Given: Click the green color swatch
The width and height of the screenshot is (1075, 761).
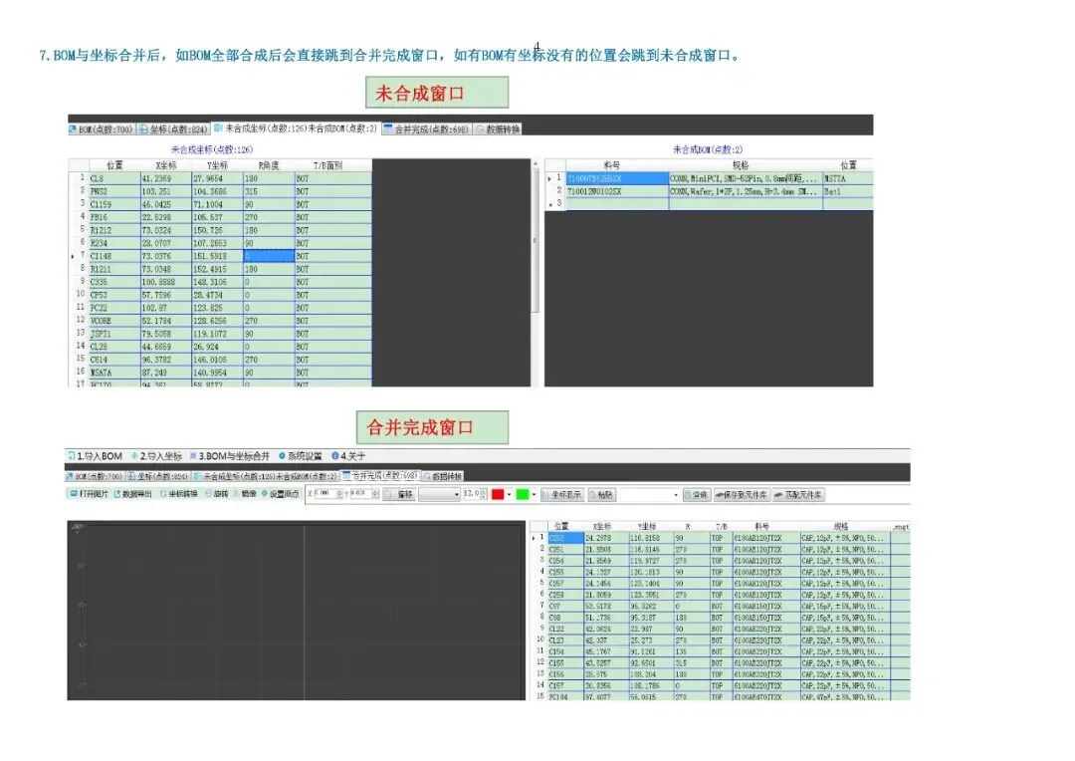Looking at the screenshot, I should tap(523, 494).
